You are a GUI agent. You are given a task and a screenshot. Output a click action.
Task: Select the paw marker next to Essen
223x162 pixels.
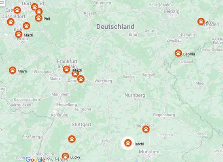tap(17, 10)
